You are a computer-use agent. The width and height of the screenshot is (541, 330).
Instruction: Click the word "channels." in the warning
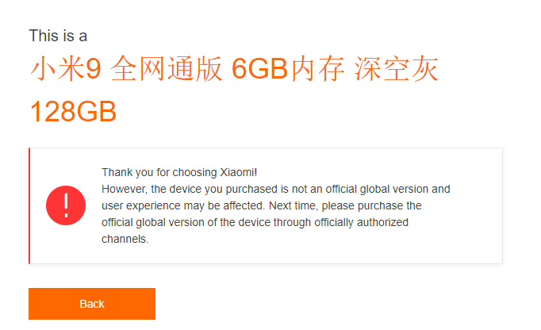(125, 239)
